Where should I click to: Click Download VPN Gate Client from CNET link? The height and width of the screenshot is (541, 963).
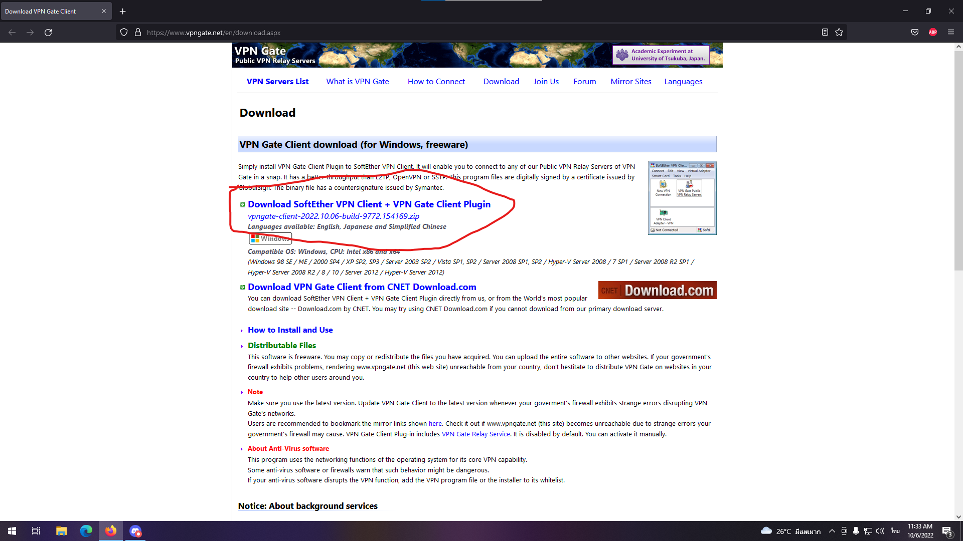(362, 287)
